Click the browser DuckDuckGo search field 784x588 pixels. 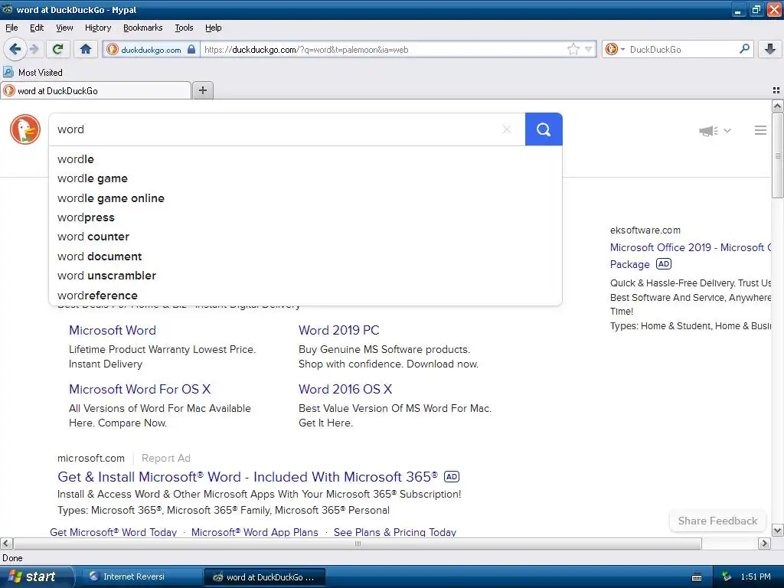682,50
